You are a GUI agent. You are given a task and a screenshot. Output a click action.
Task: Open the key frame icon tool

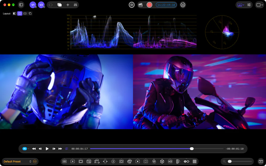(170, 161)
